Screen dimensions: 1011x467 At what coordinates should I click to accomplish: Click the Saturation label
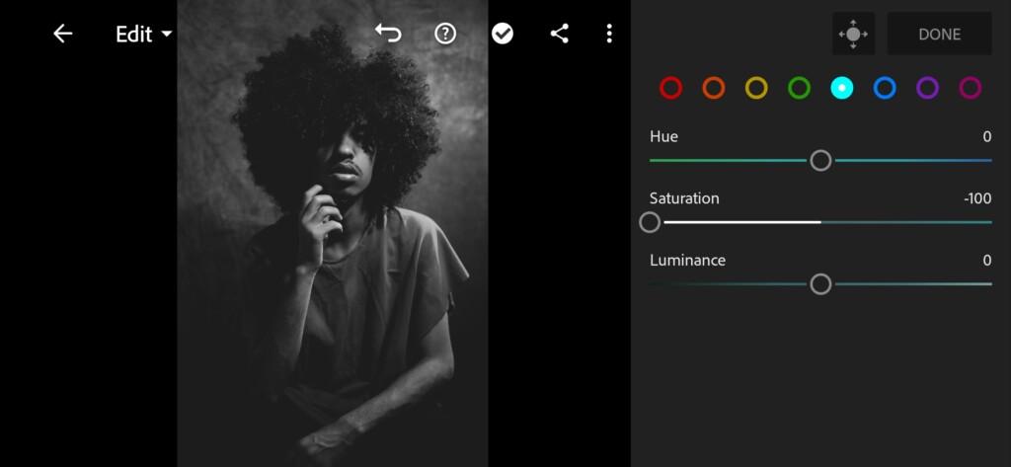[x=684, y=198]
